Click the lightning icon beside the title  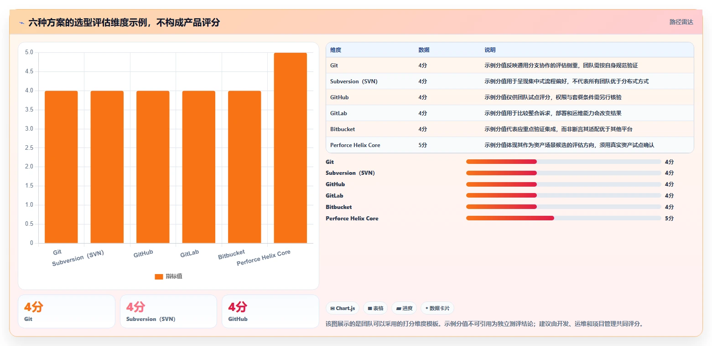click(22, 22)
